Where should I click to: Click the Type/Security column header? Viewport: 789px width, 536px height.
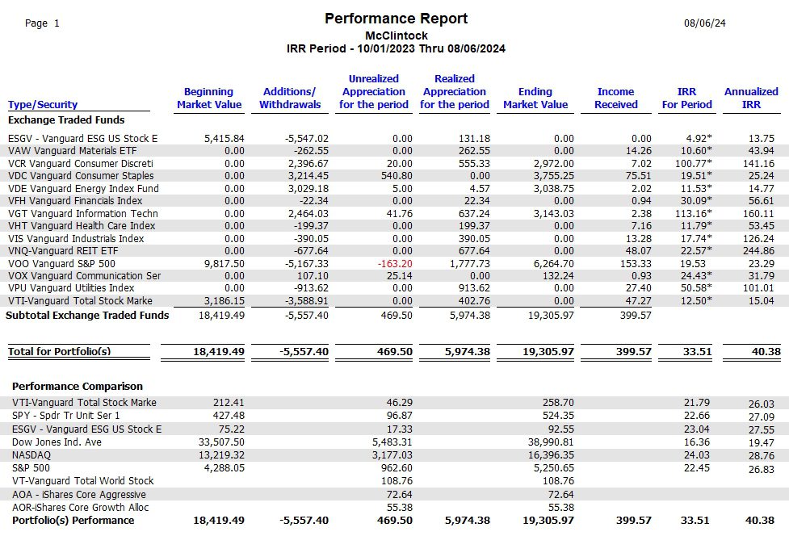[x=43, y=105]
